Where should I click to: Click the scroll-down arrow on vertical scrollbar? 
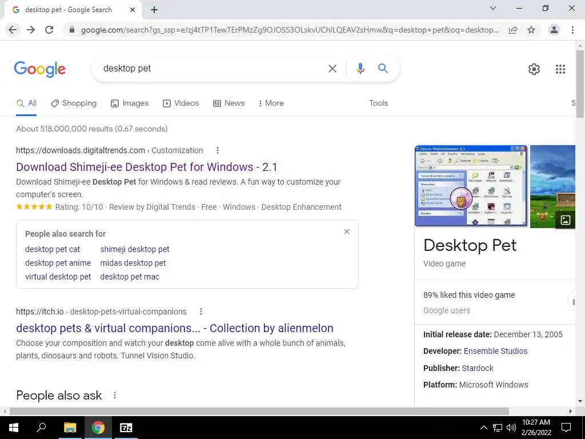[x=580, y=402]
